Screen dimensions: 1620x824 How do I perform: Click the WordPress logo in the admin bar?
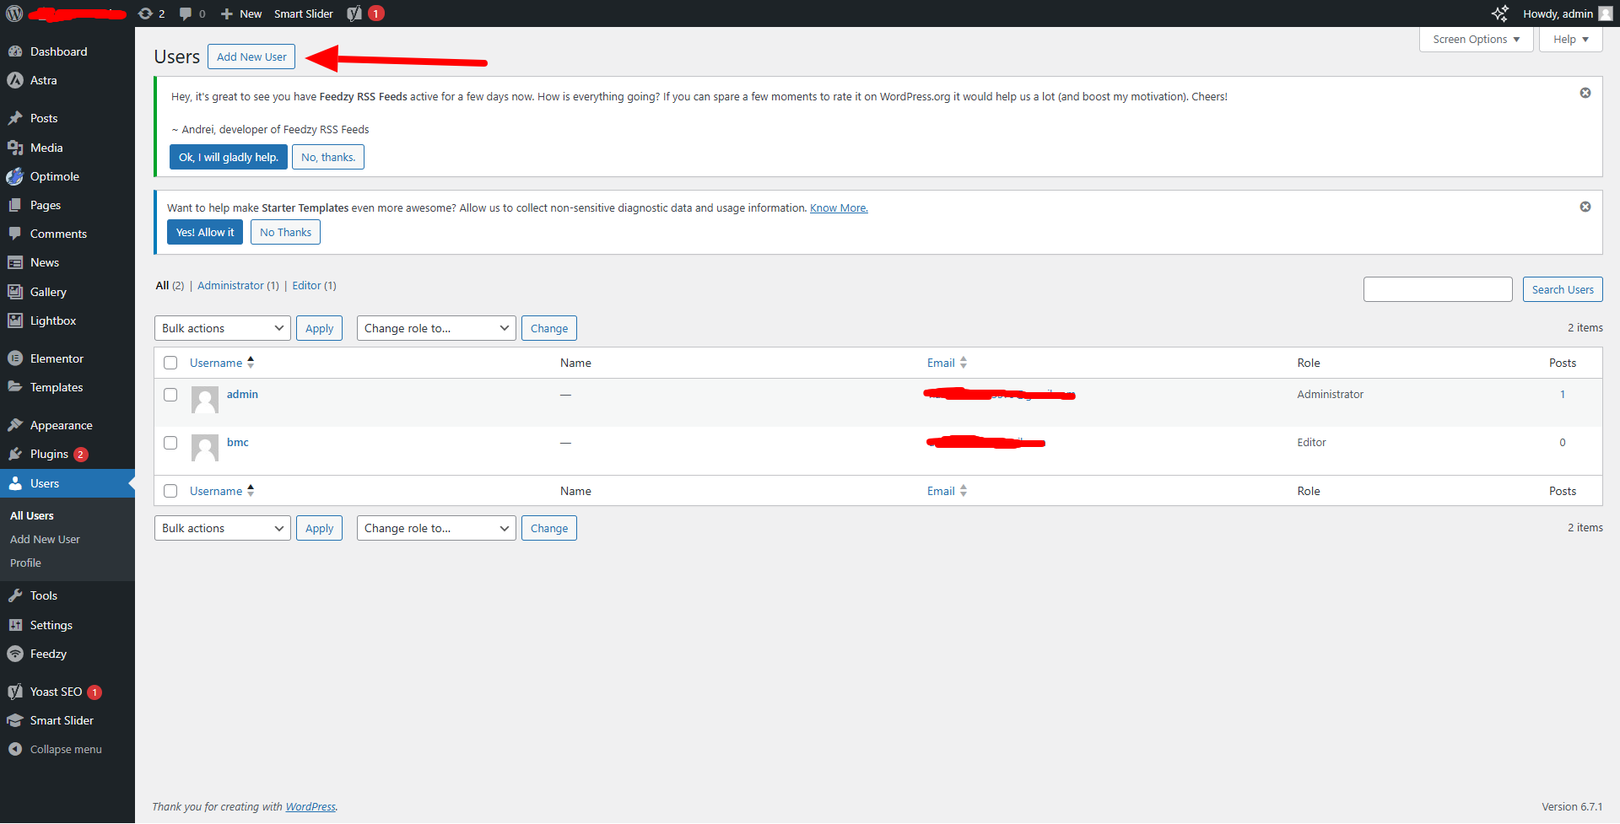pos(14,13)
